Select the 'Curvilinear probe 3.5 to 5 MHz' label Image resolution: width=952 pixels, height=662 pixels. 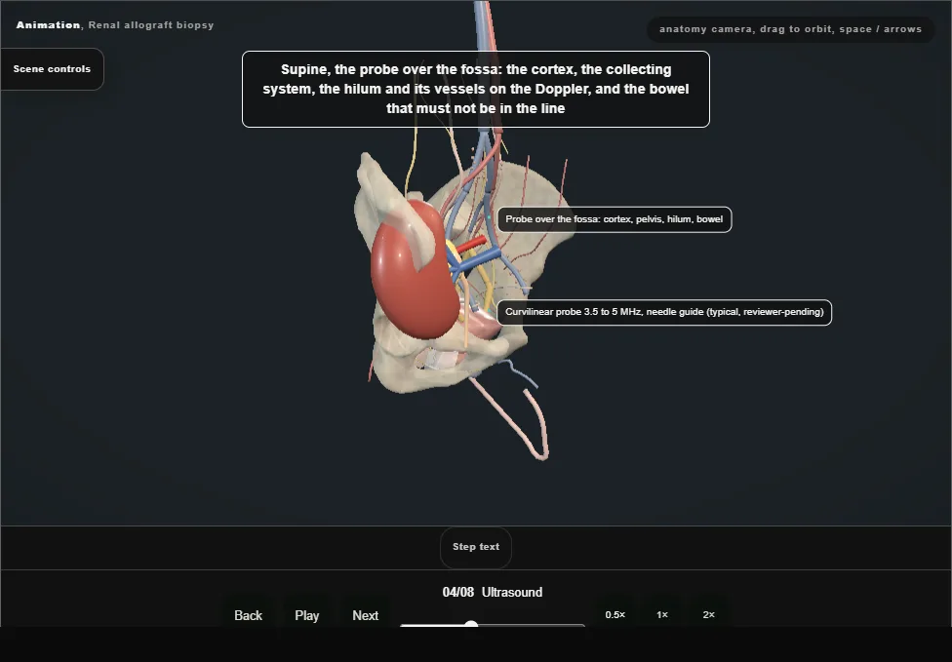pos(665,313)
